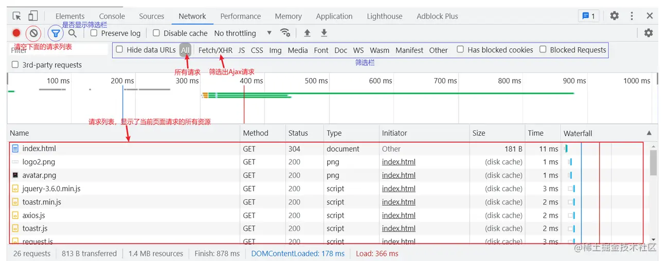This screenshot has width=665, height=261.
Task: Switch to the Console tab
Action: pyautogui.click(x=112, y=16)
